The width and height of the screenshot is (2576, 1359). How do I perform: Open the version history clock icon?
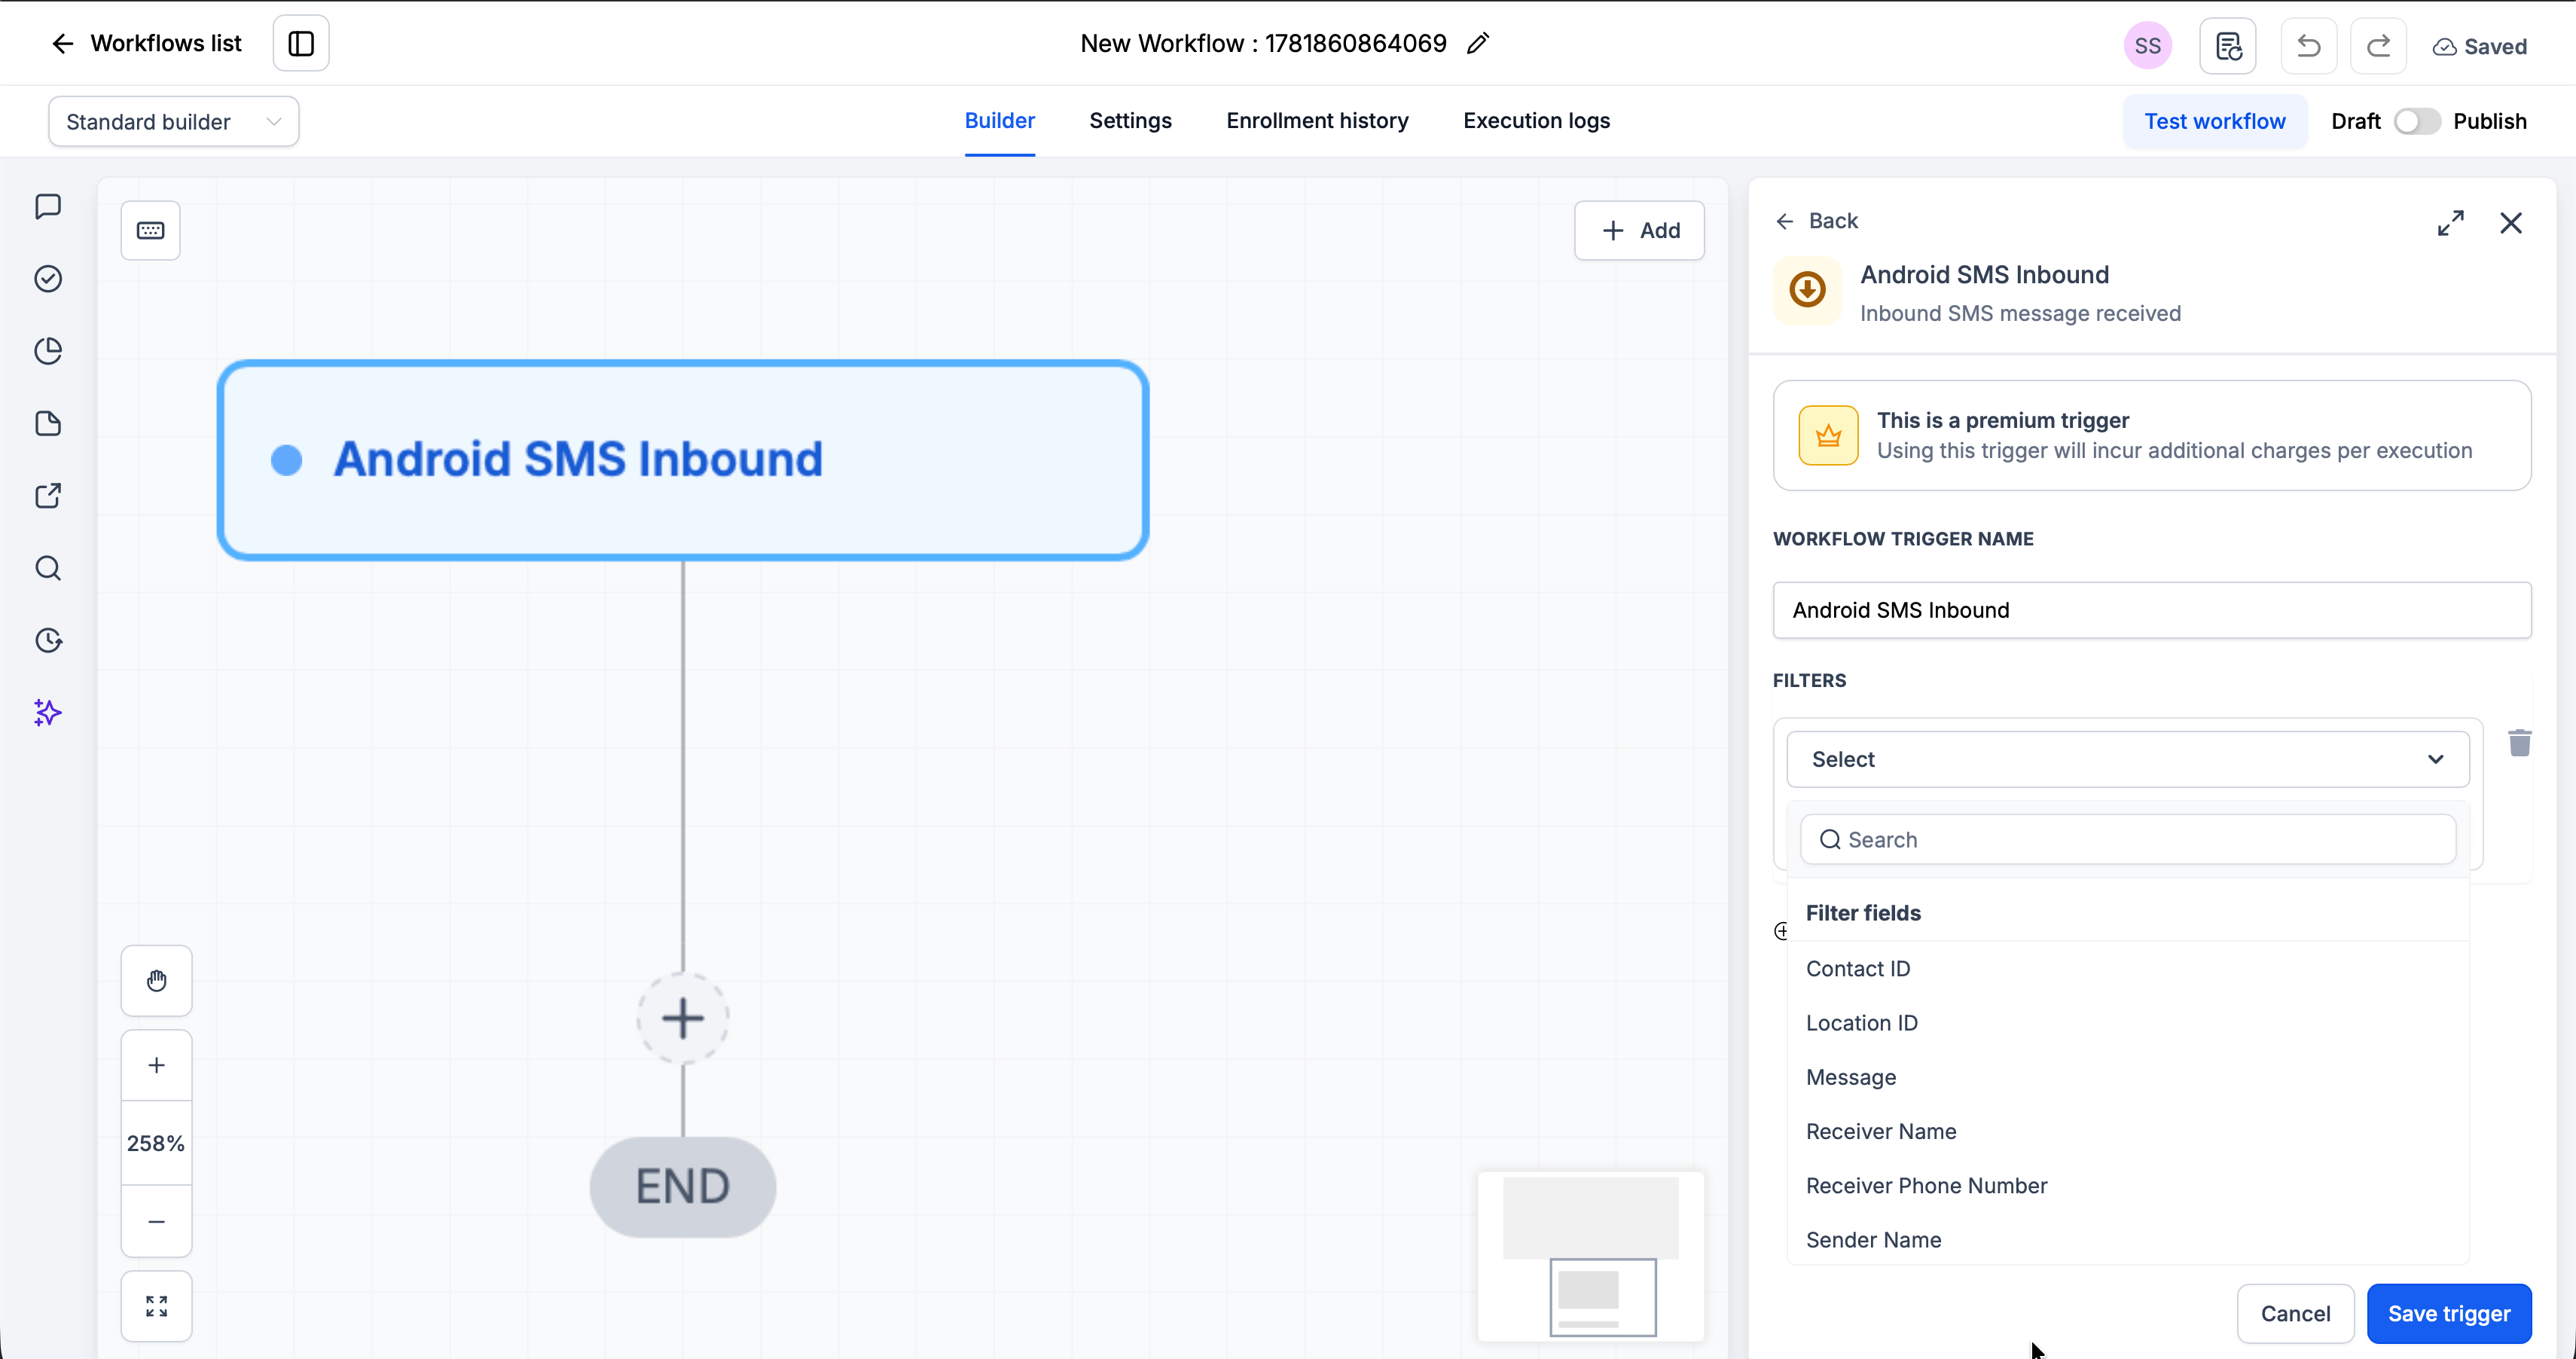[48, 641]
